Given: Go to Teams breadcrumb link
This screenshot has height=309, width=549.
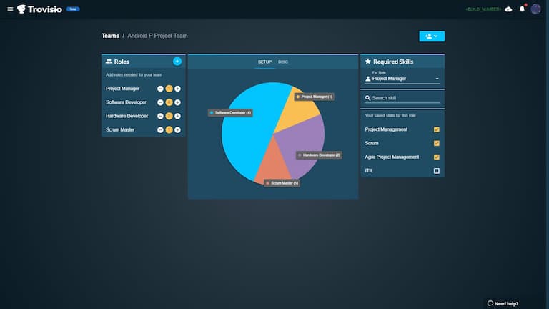Looking at the screenshot, I should (110, 36).
